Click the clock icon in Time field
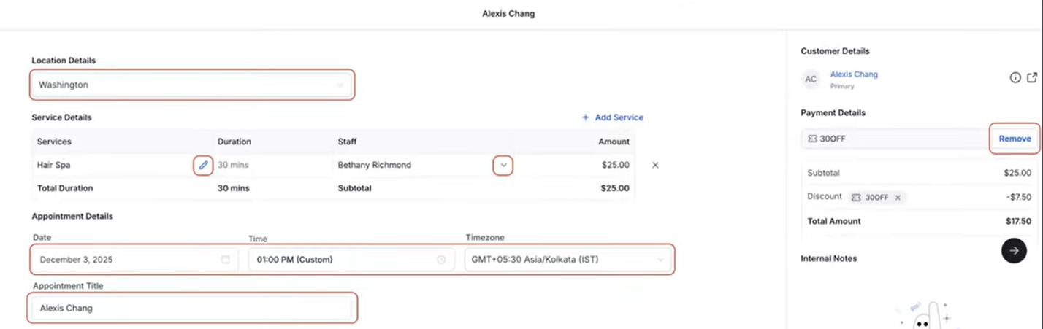Image resolution: width=1043 pixels, height=329 pixels. coord(441,260)
